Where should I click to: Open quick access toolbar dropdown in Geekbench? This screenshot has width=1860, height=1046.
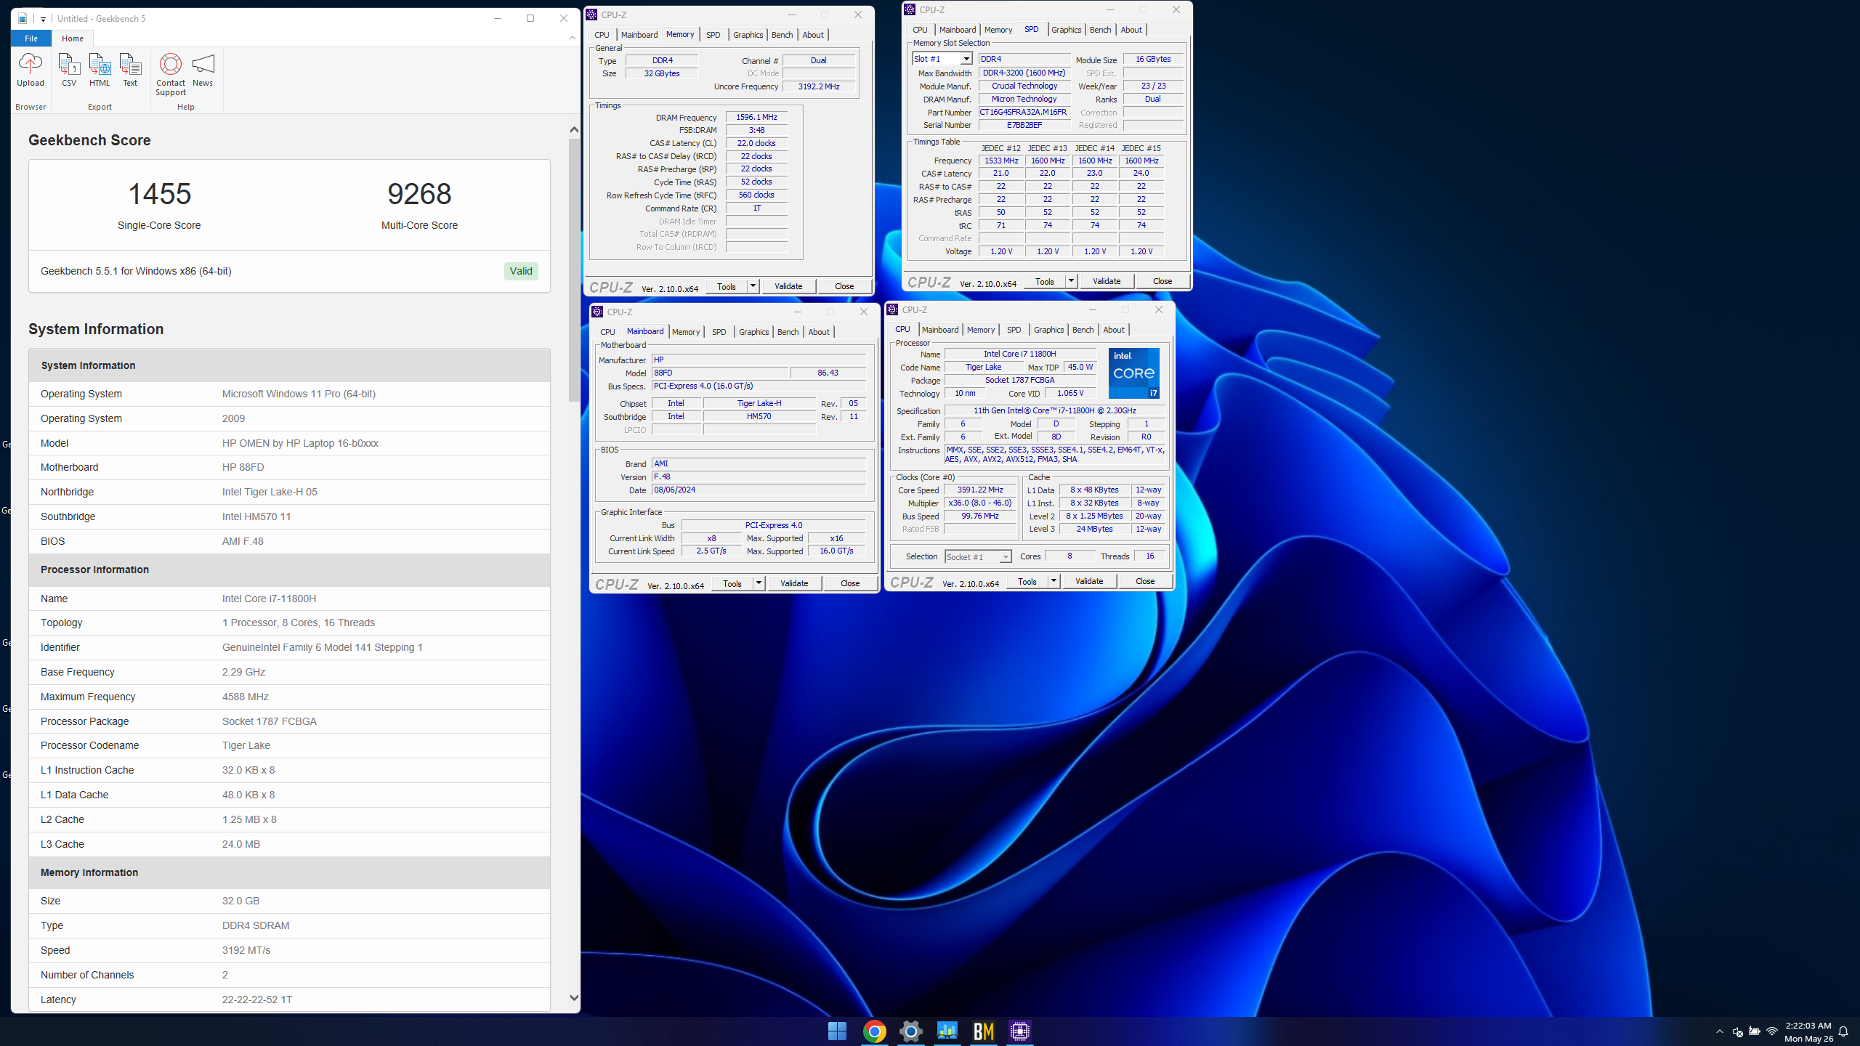[43, 19]
